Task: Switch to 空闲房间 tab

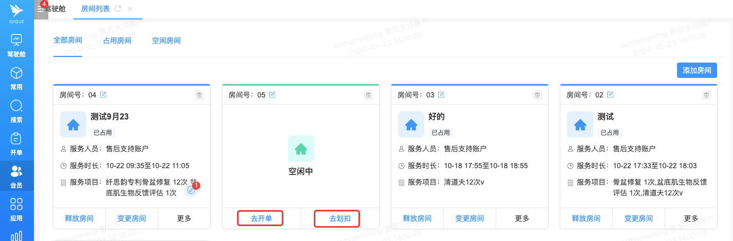Action: [166, 41]
